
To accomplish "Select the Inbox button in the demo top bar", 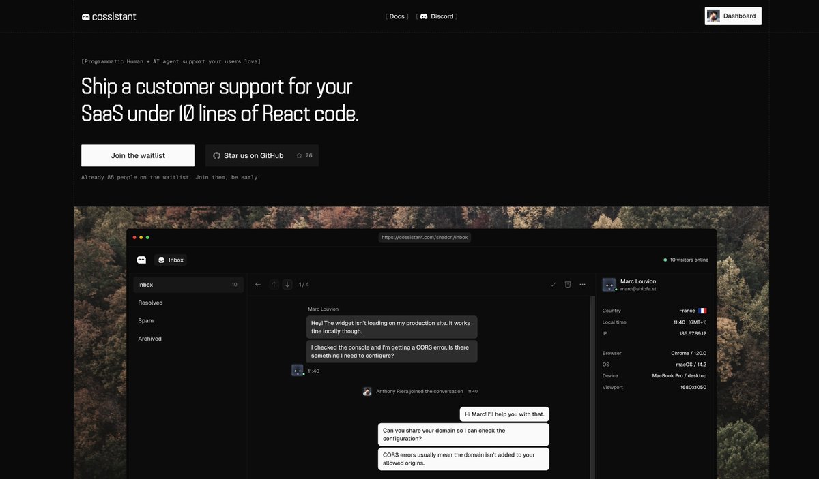I will pos(171,260).
